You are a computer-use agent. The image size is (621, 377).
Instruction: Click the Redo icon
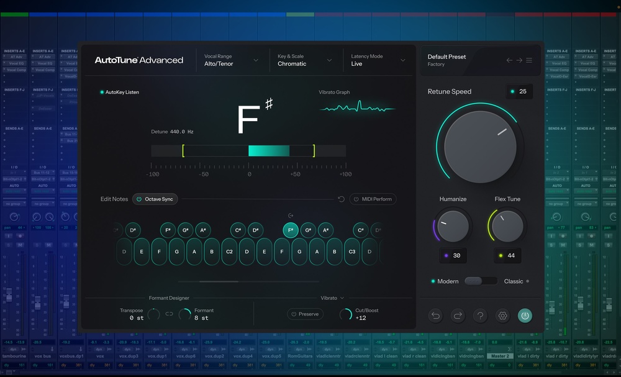tap(458, 316)
